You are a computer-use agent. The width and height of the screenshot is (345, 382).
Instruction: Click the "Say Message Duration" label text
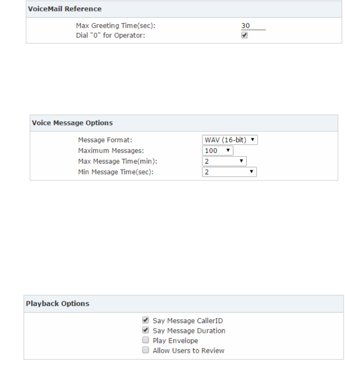189,331
